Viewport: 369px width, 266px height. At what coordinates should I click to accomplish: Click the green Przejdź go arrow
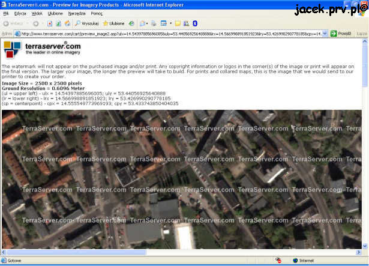point(334,34)
